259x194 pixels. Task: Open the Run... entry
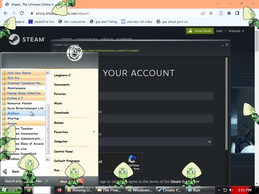point(58,170)
